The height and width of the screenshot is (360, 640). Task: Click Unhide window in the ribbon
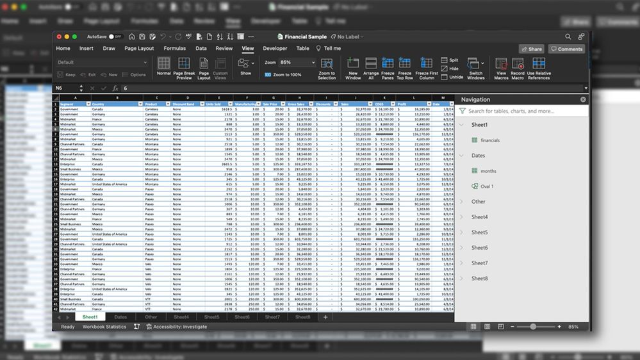pos(452,77)
